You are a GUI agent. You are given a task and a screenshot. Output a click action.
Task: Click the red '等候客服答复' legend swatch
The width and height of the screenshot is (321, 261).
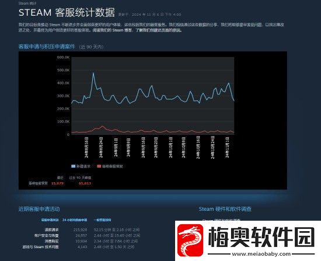click(x=99, y=166)
